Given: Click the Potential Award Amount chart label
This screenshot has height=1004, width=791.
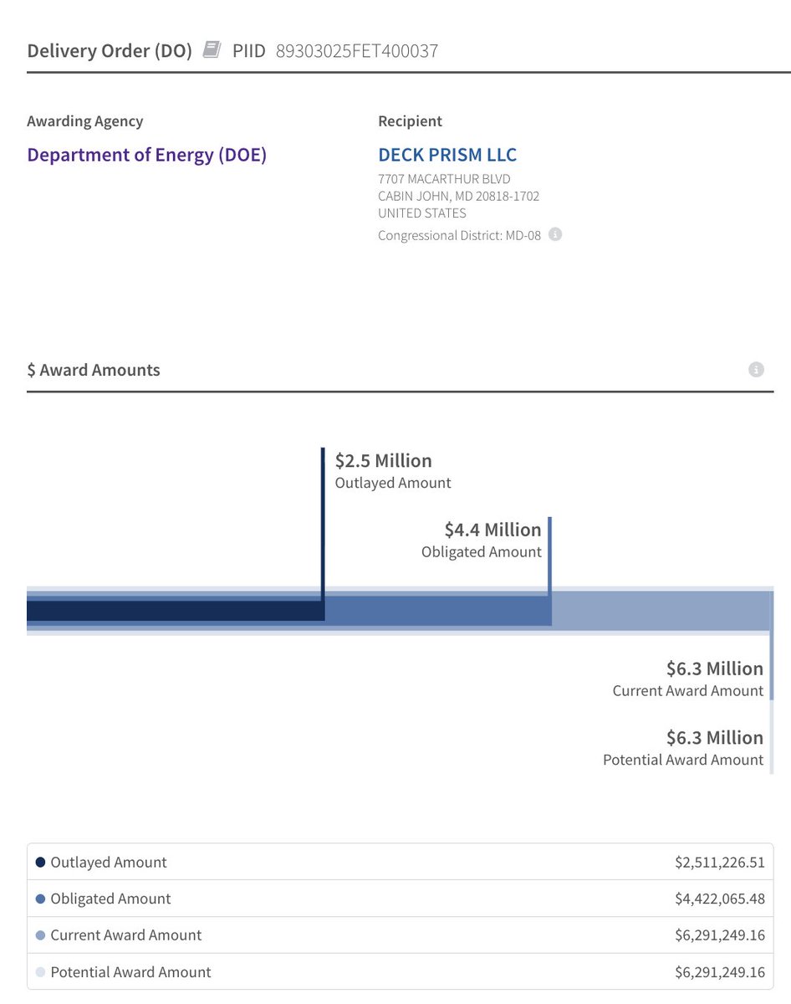Looking at the screenshot, I should click(x=682, y=760).
